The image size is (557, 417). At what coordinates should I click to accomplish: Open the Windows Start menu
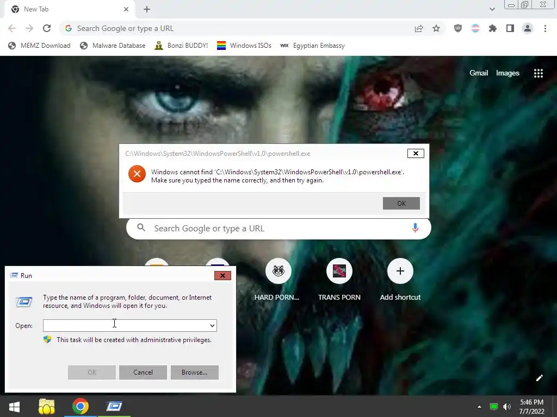point(14,406)
